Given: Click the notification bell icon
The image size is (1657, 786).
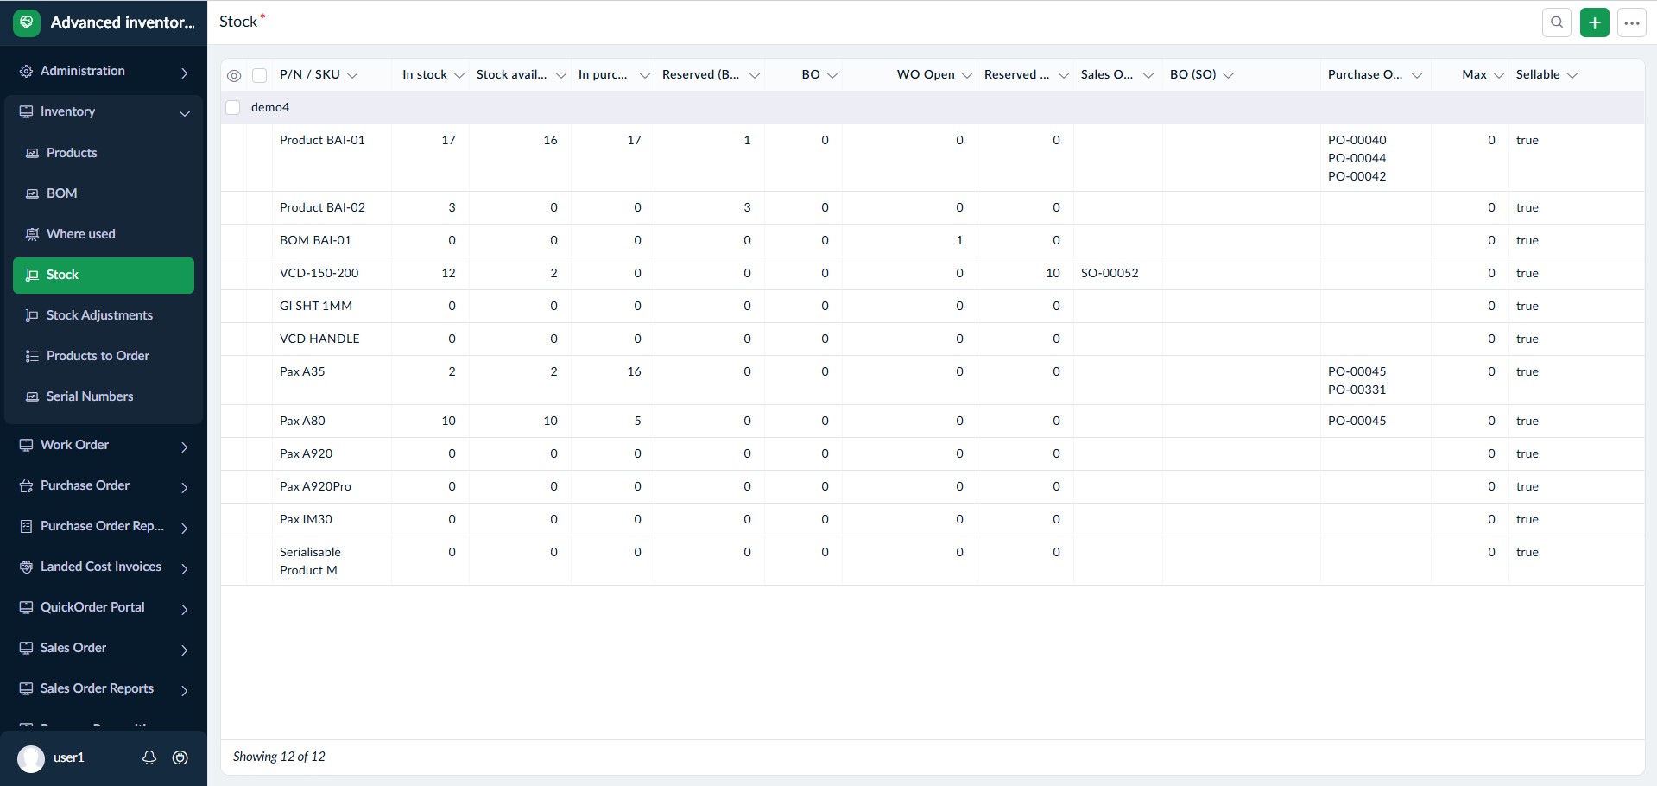Looking at the screenshot, I should pyautogui.click(x=149, y=757).
